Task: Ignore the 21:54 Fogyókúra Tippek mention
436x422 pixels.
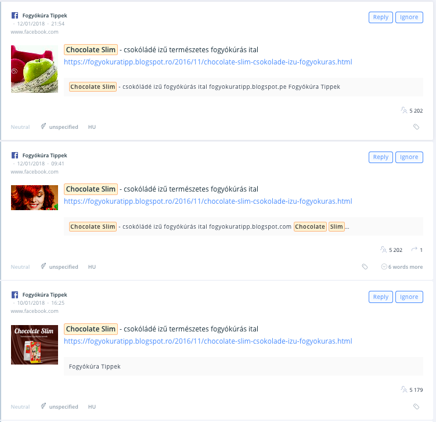Action: 409,17
